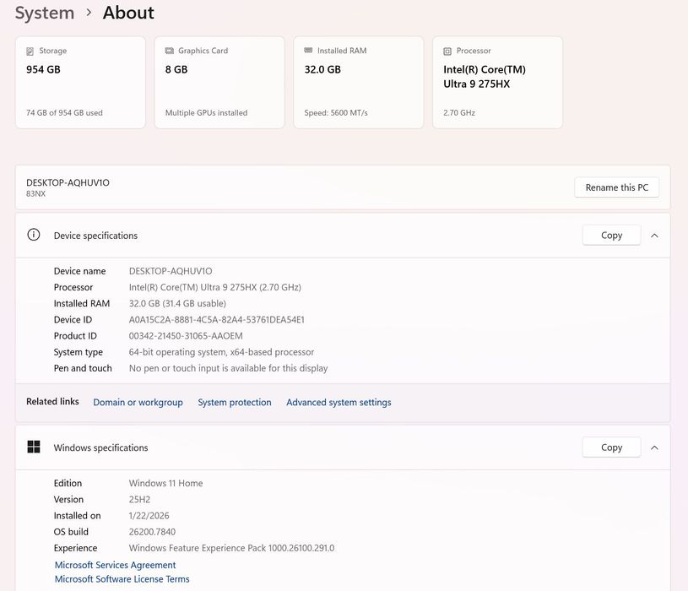
Task: Click Pen and touch value text
Action: (x=228, y=368)
